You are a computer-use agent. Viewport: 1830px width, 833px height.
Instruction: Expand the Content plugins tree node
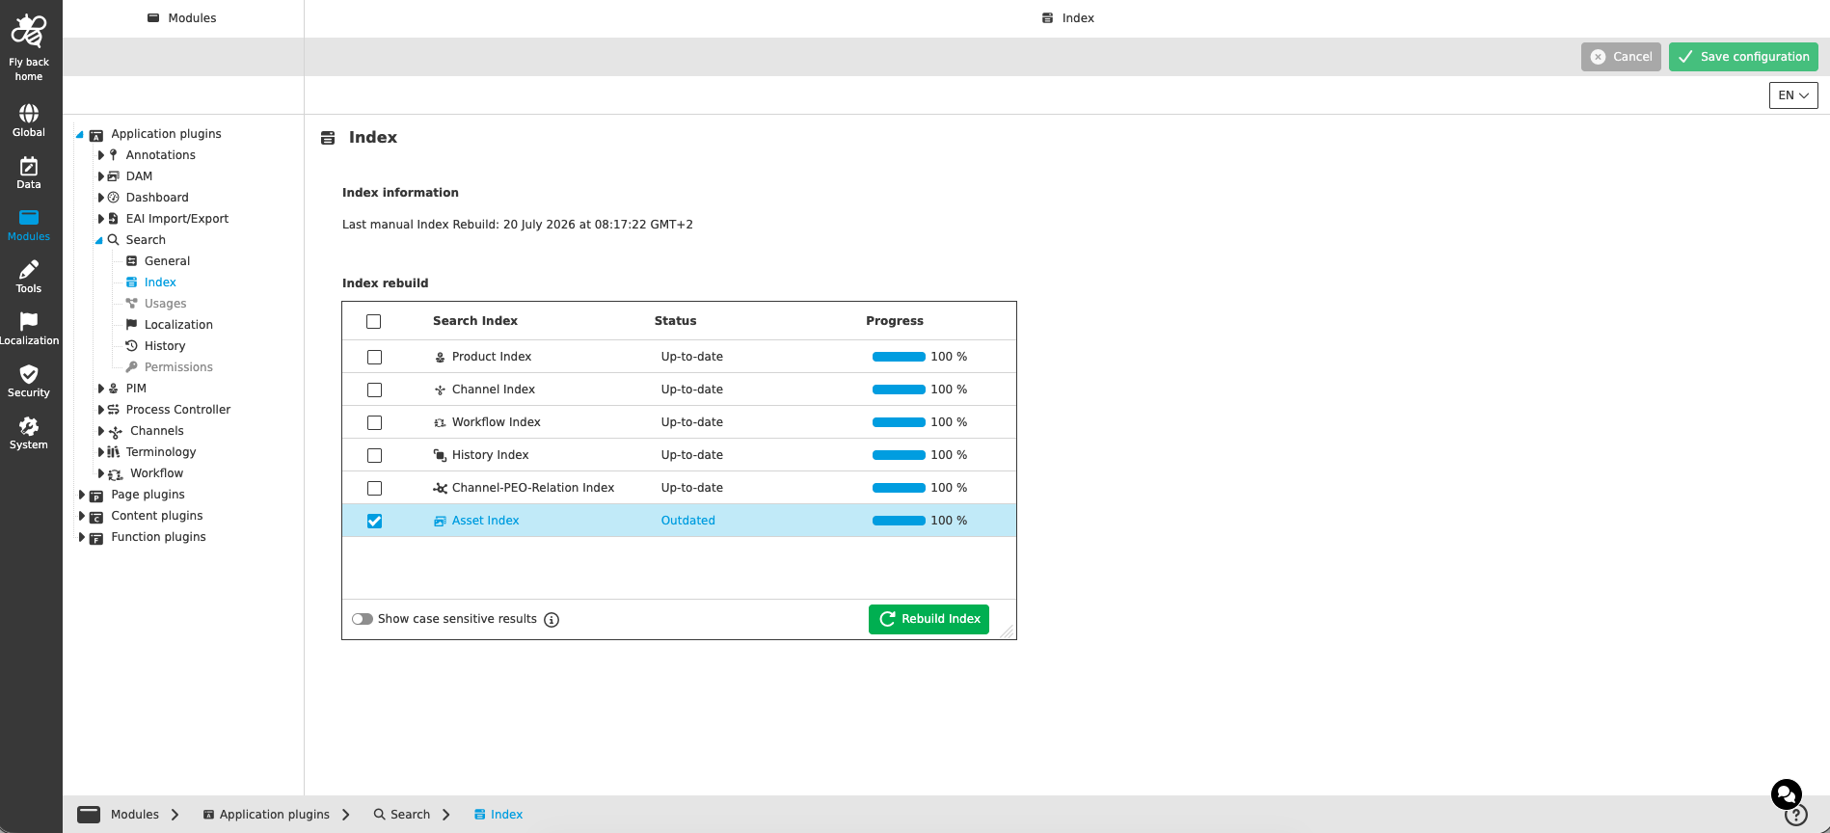tap(81, 516)
